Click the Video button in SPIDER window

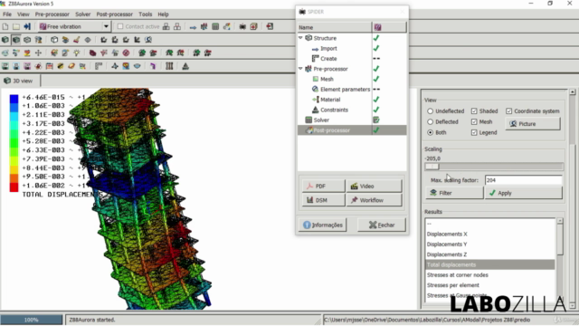coord(374,186)
